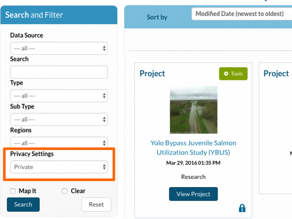The width and height of the screenshot is (292, 219).
Task: Click the Yolo Bypass project thumbnail image
Action: pyautogui.click(x=193, y=110)
